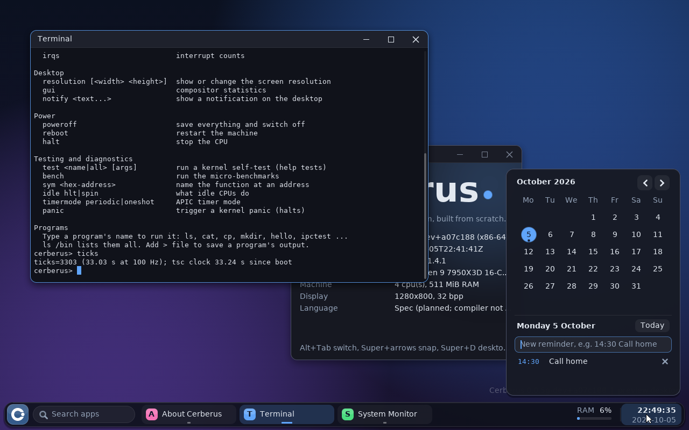Image resolution: width=689 pixels, height=430 pixels.
Task: Click the Terminal window title bar text
Action: [55, 39]
